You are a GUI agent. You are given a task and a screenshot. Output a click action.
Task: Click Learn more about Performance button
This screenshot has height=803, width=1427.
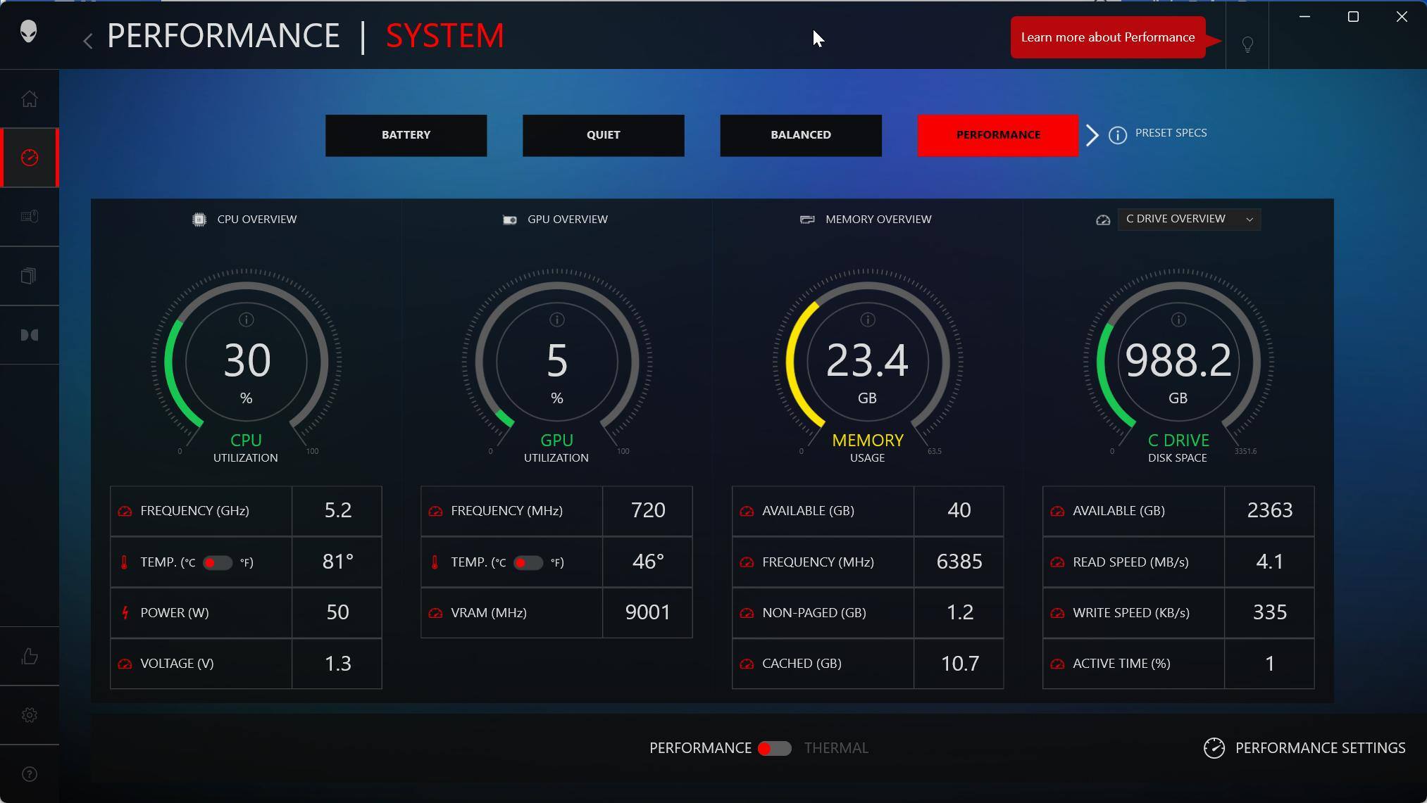1107,37
